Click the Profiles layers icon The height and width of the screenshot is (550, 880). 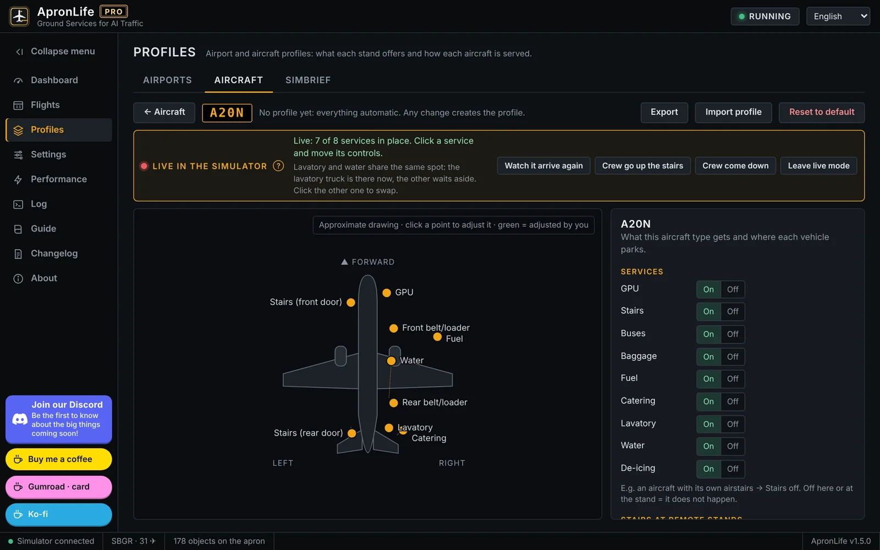coord(18,130)
